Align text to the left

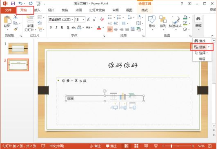pos(110,29)
